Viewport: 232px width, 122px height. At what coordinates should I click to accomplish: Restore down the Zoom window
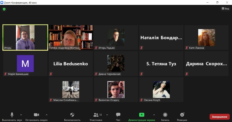217,3
